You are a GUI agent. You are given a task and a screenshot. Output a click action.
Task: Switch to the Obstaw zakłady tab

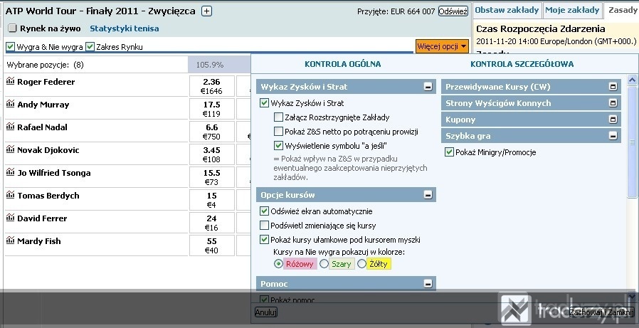[x=507, y=10]
